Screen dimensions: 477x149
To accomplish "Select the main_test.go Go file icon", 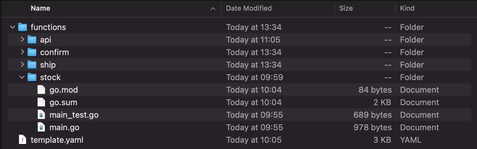I will [x=41, y=115].
